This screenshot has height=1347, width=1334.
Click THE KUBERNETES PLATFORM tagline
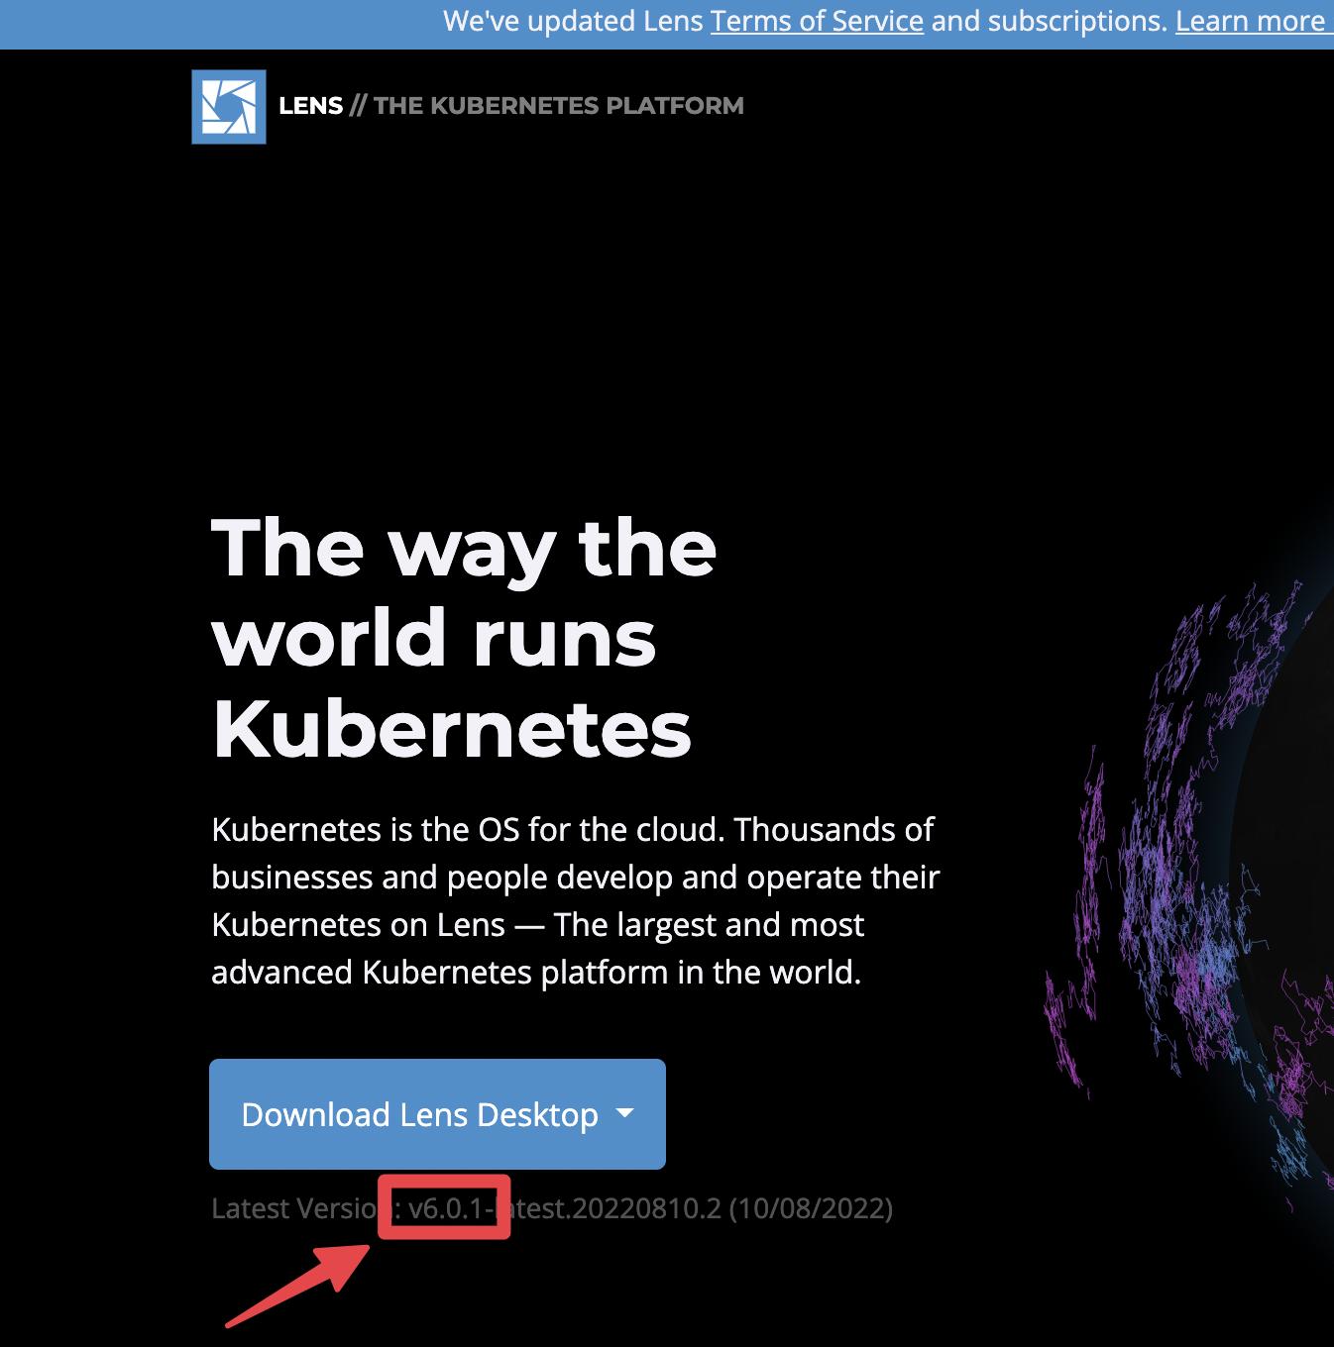(x=558, y=106)
